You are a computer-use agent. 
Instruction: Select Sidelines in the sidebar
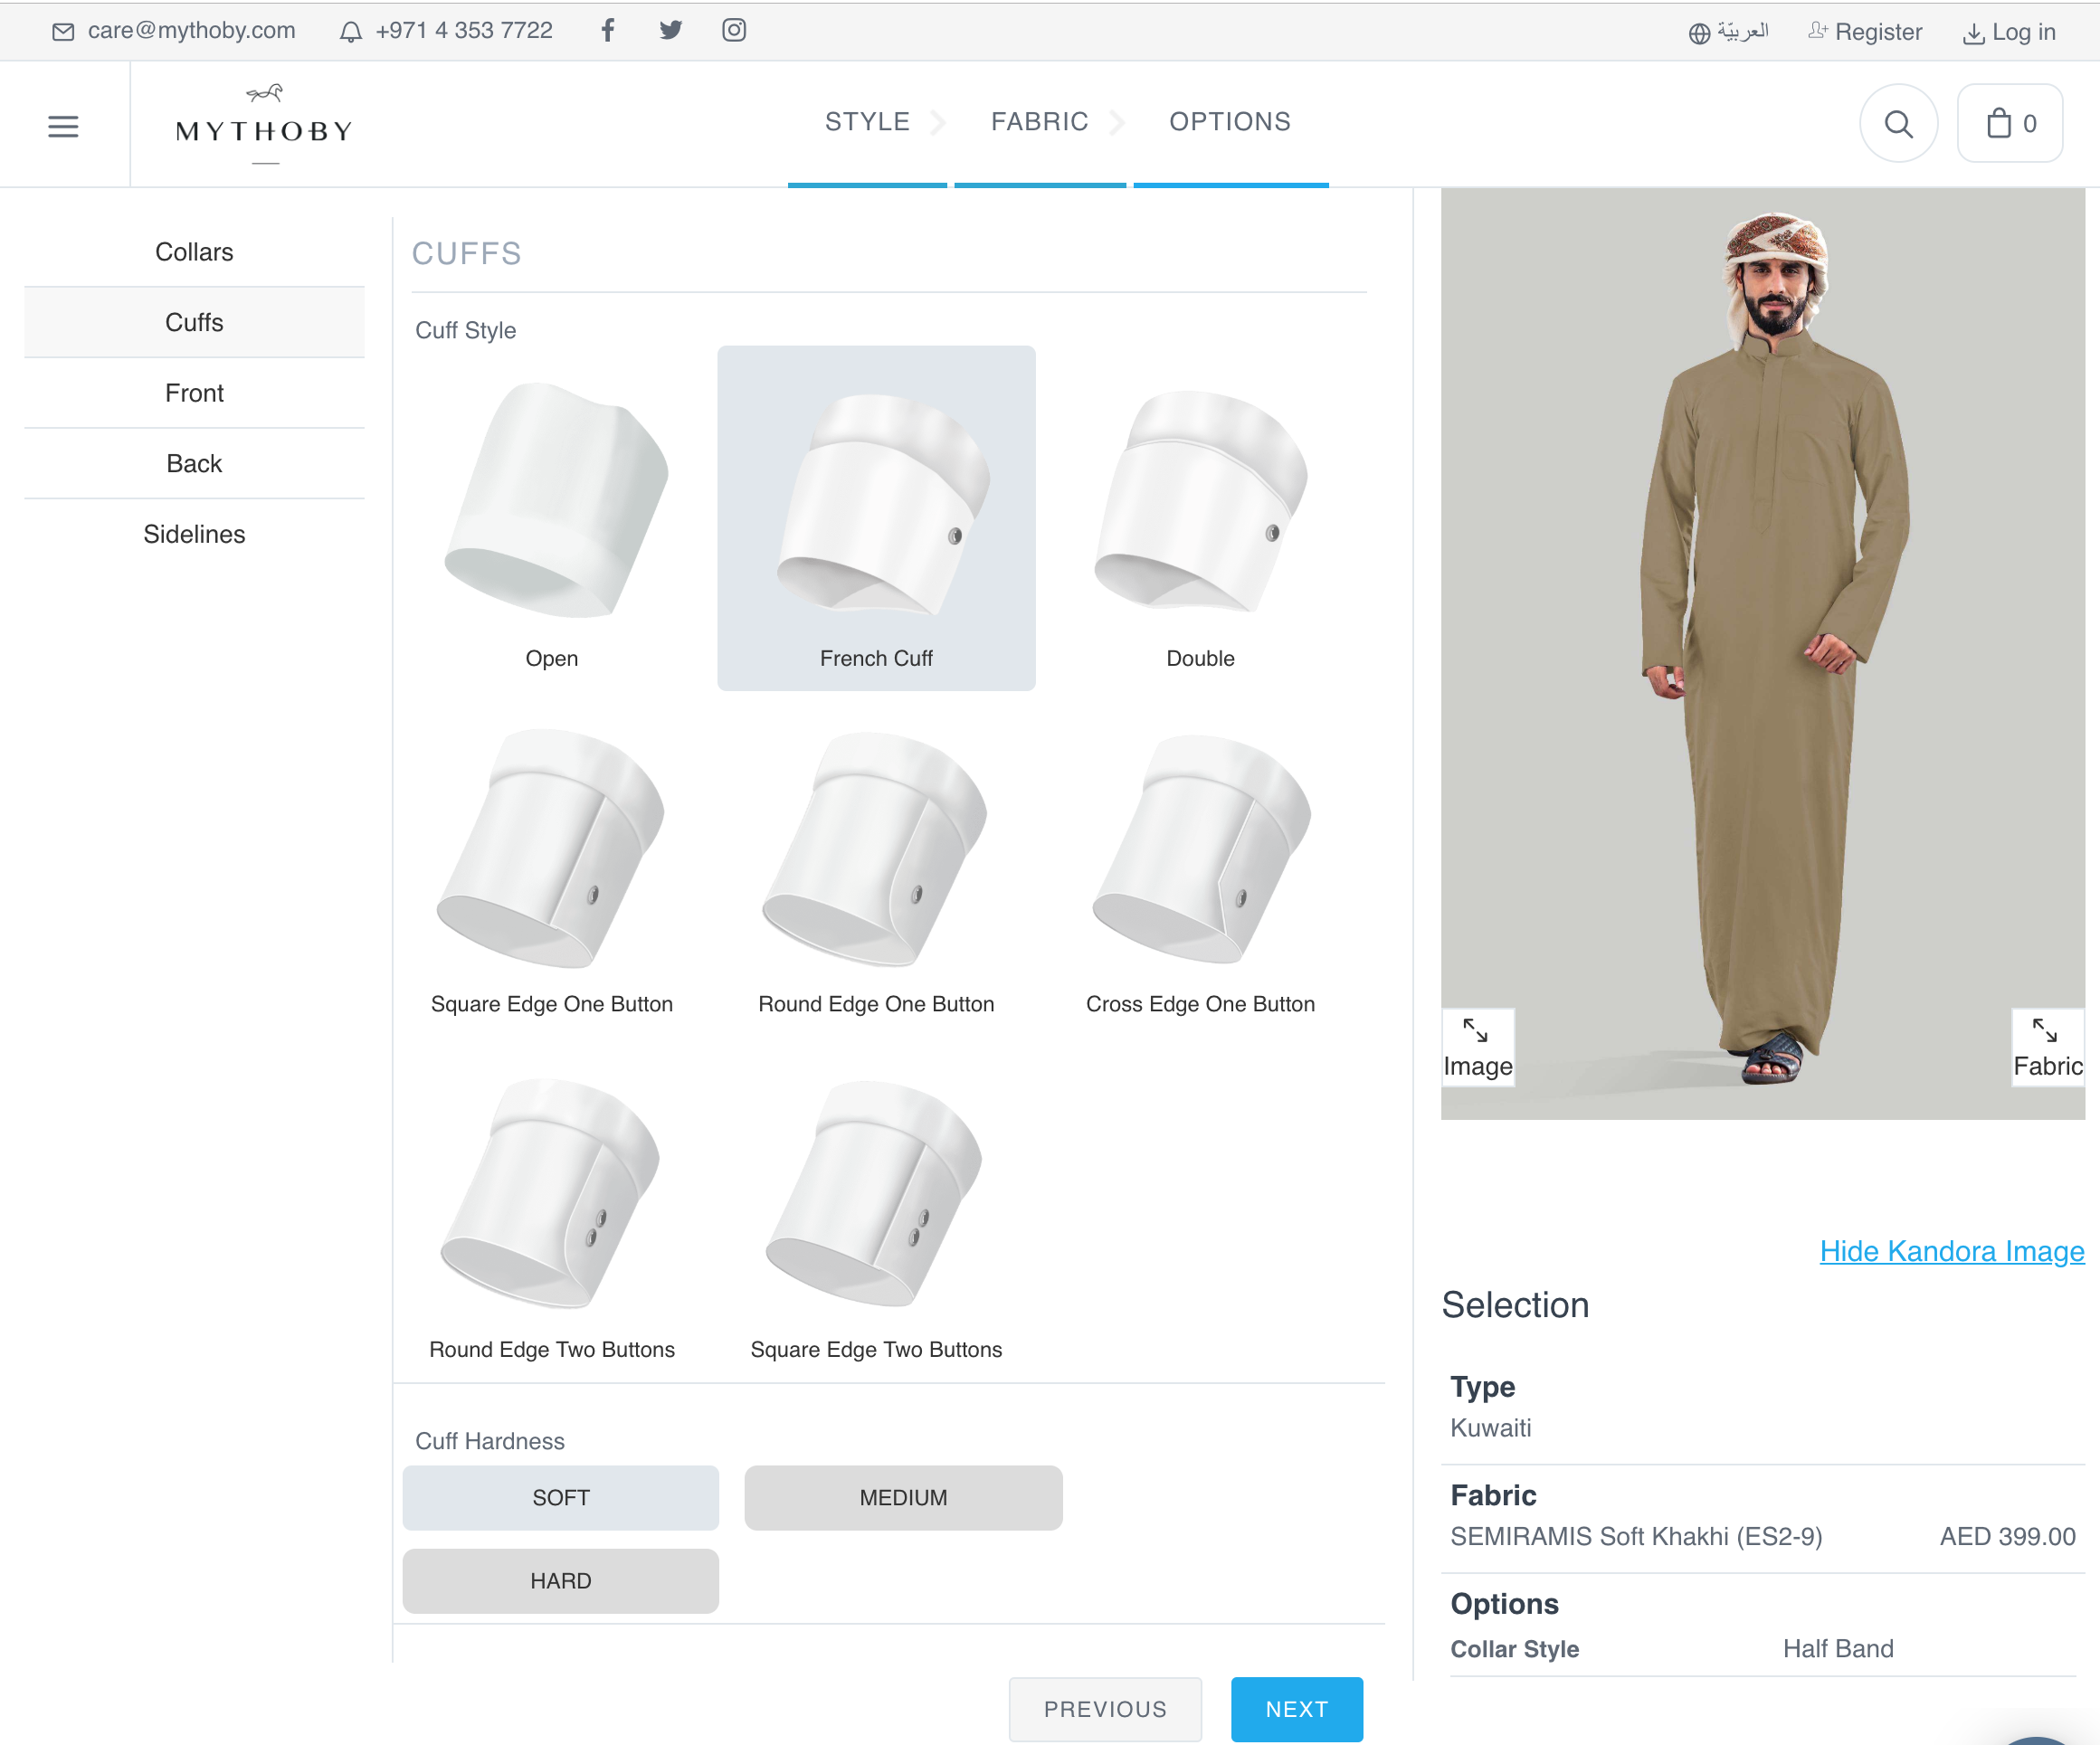point(194,534)
